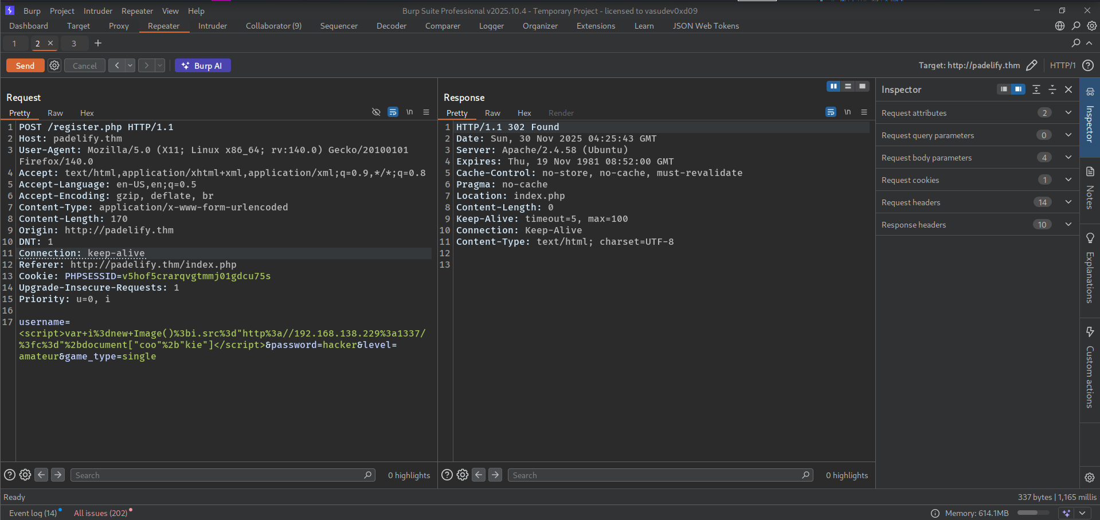
Task: Open the Custom actions sidebar panel
Action: [1090, 331]
